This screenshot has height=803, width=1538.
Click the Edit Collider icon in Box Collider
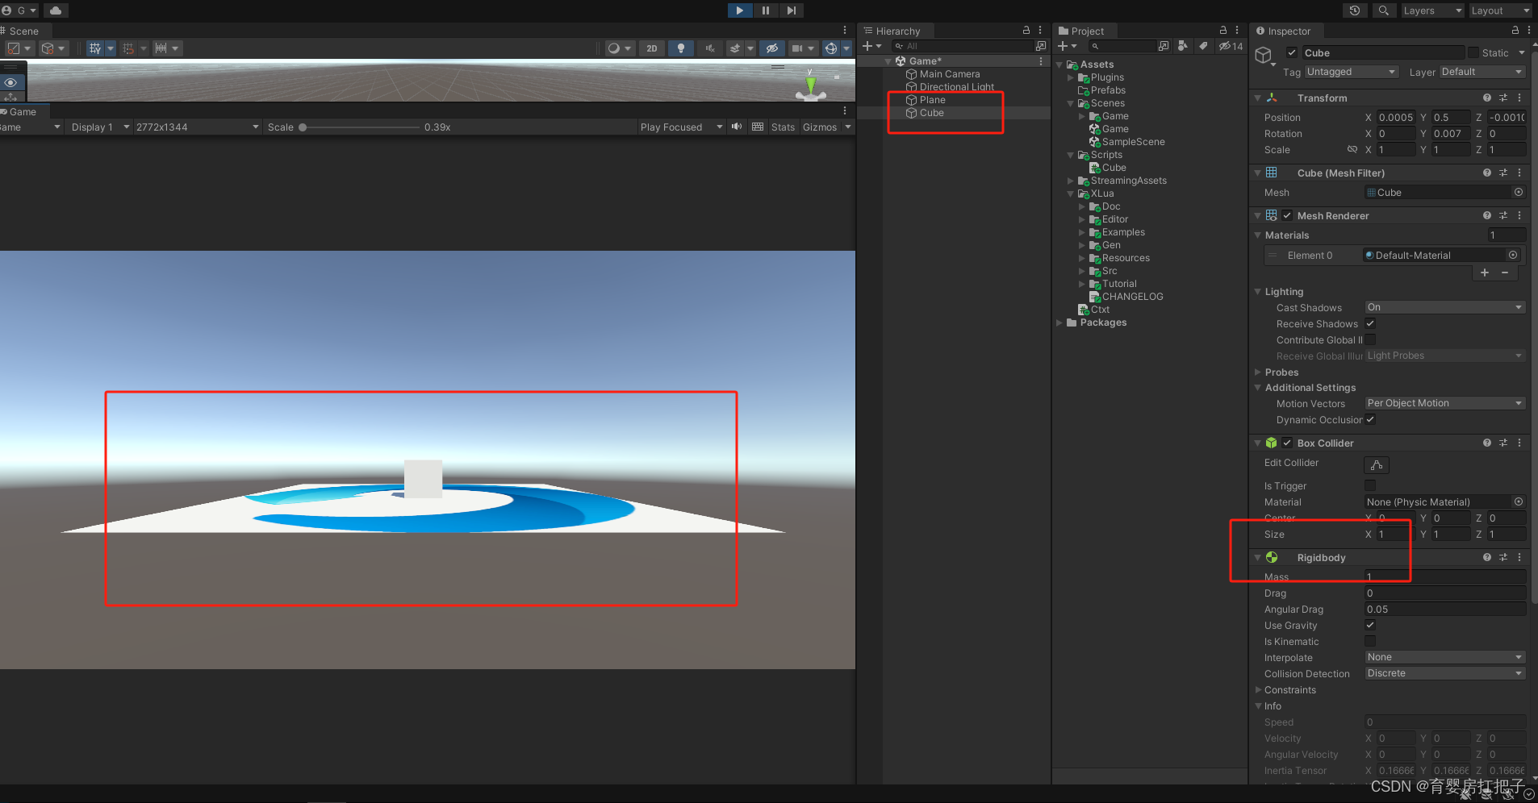point(1377,464)
